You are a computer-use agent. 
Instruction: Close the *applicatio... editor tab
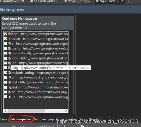point(123,1)
